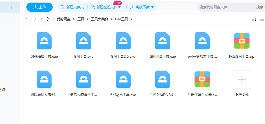Focus the 搜索我的网盘文件 search field
Image resolution: width=265 pixels, height=124 pixels.
(225, 7)
